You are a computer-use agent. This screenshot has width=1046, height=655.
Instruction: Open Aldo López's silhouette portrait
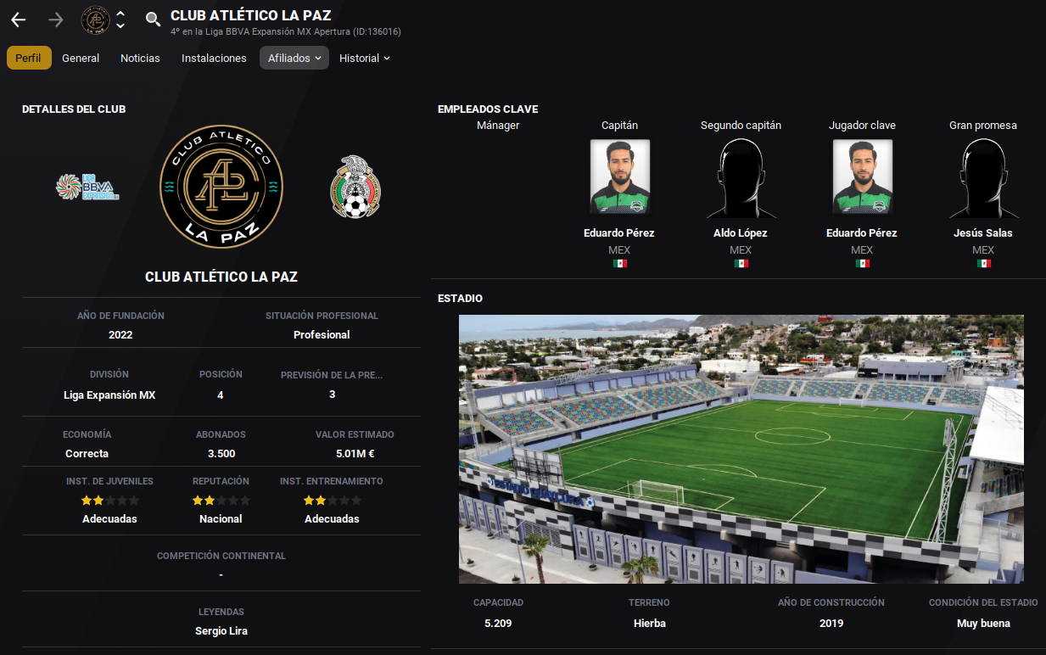741,177
